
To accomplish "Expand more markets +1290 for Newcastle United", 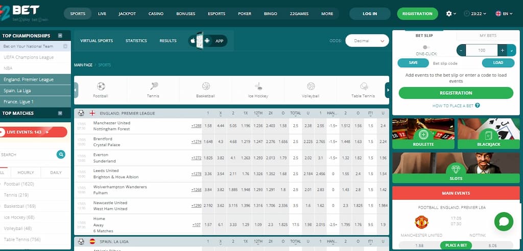I will pos(197,206).
